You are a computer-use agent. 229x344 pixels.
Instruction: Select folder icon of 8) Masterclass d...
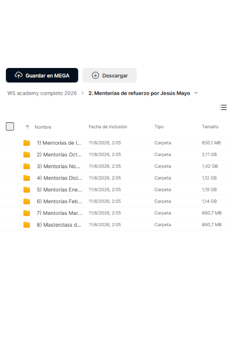point(27,225)
